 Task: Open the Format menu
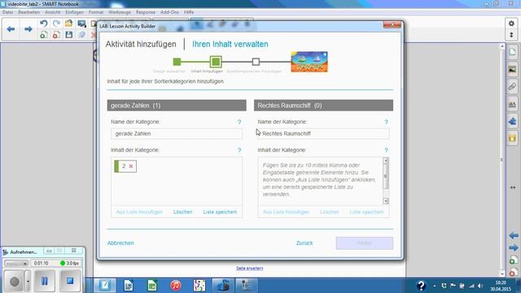[96, 12]
